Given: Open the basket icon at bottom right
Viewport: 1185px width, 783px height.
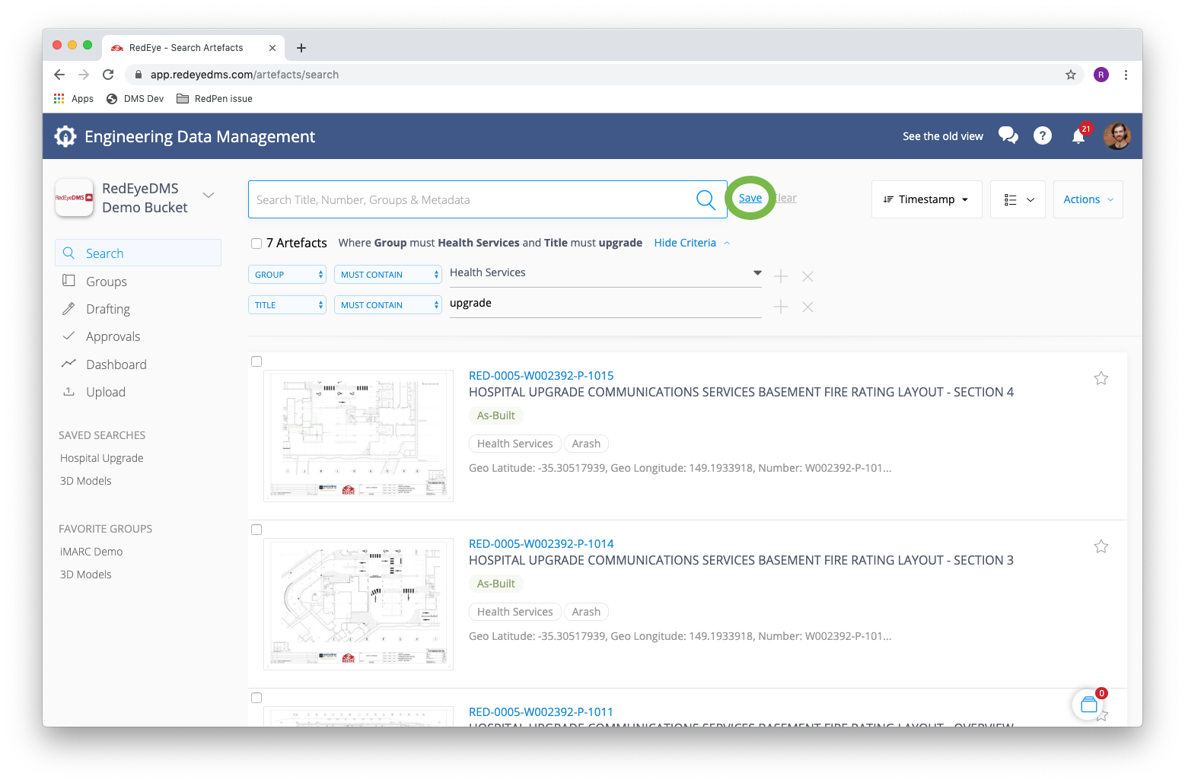Looking at the screenshot, I should [x=1088, y=705].
